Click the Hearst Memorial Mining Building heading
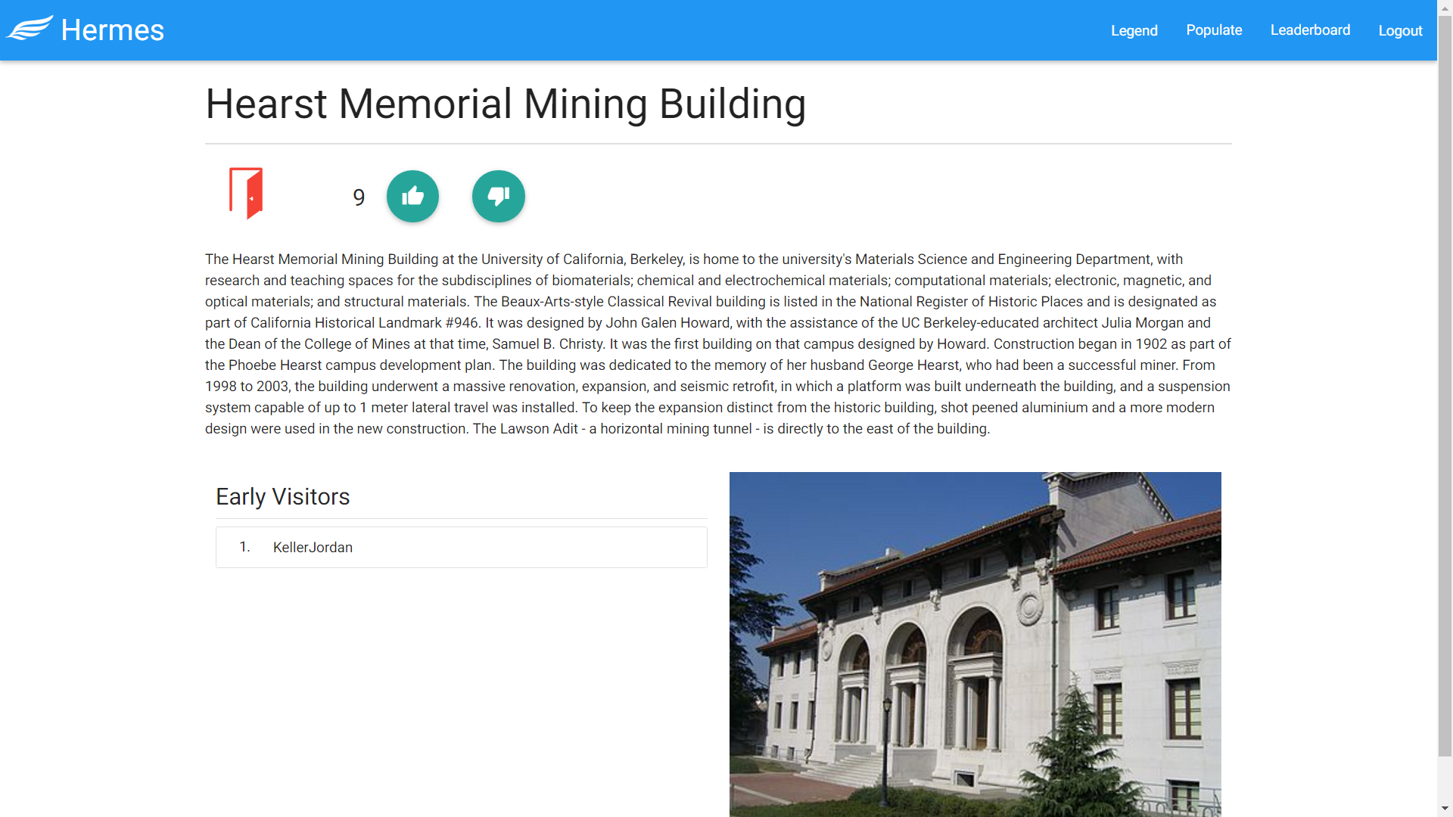The width and height of the screenshot is (1453, 817). 505,104
